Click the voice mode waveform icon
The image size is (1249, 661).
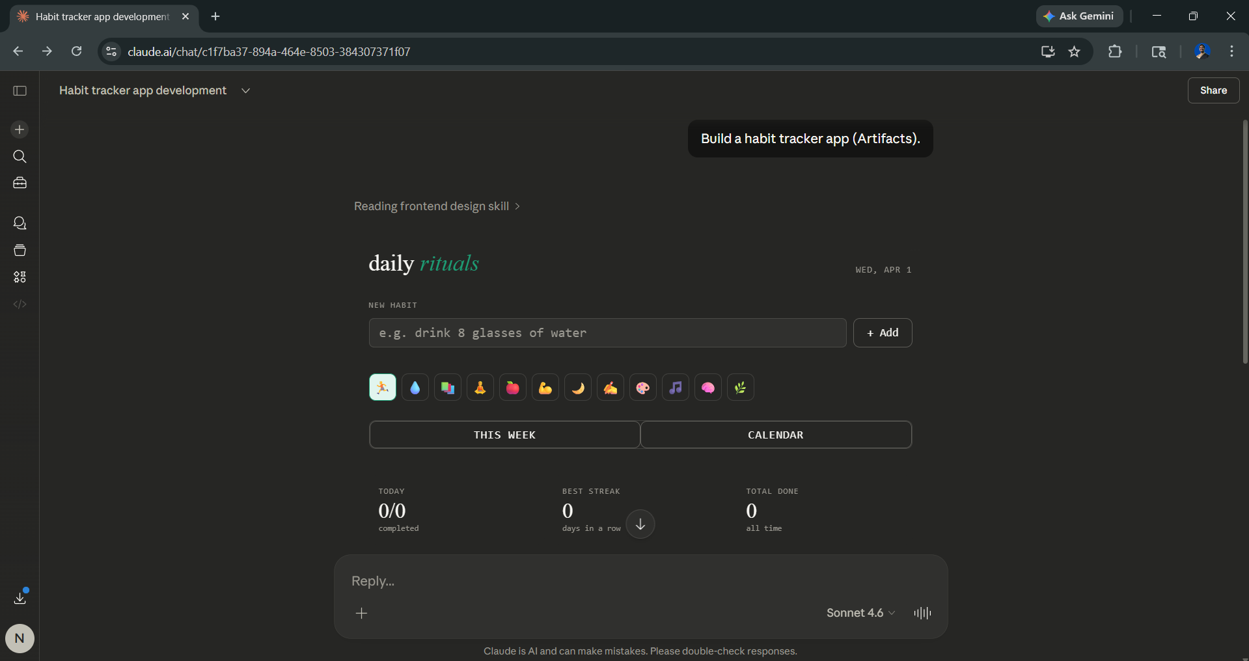(922, 613)
